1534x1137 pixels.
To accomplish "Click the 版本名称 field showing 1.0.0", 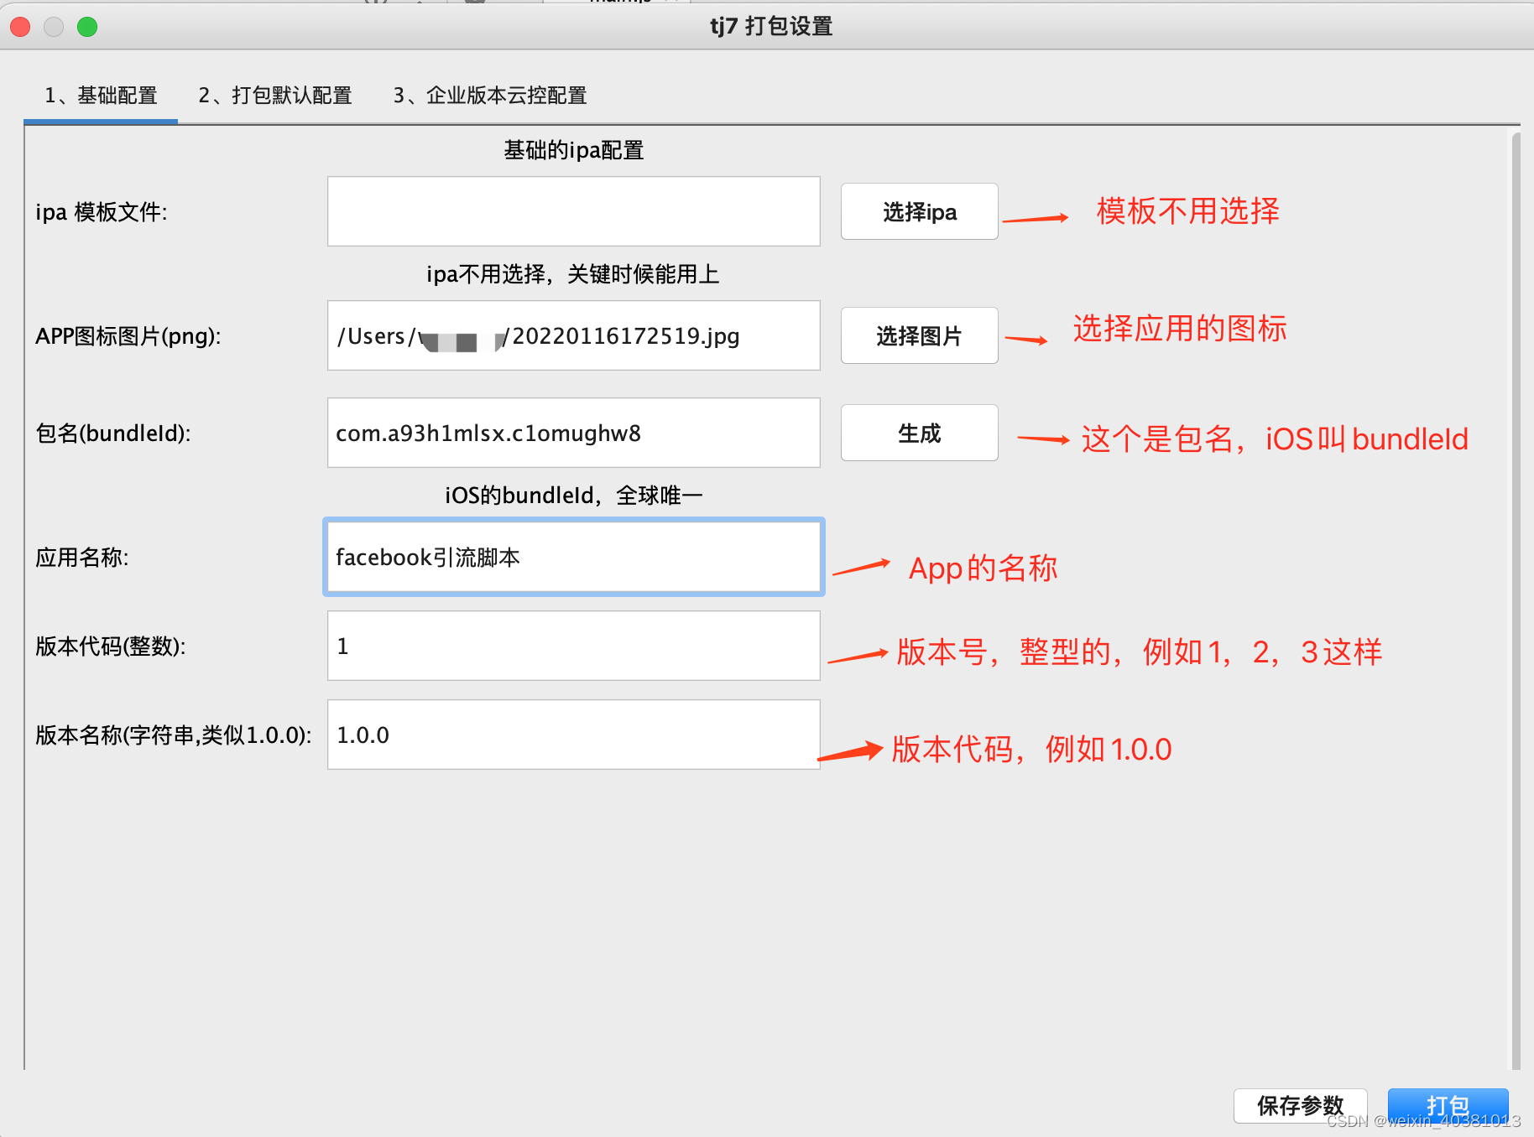I will (573, 735).
